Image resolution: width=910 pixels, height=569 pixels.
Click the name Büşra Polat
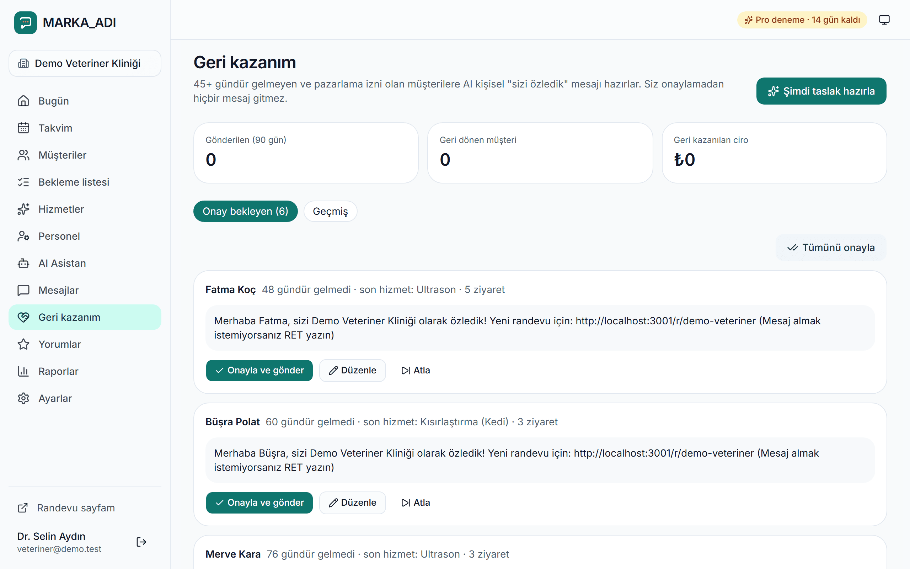232,422
